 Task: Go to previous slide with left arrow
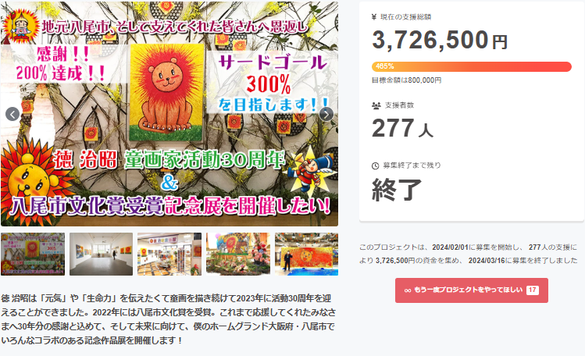12,114
